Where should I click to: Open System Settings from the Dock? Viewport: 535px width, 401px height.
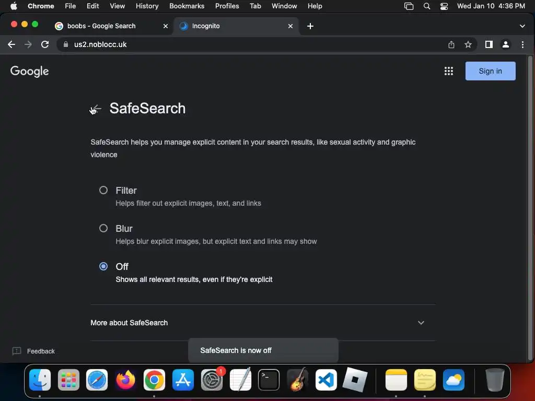[x=212, y=380]
